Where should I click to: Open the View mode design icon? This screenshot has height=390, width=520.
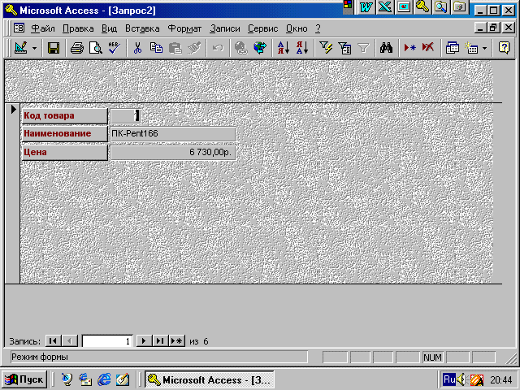pos(21,48)
